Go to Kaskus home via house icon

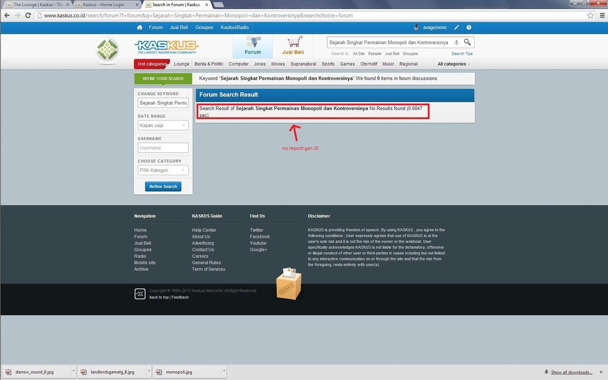[139, 28]
